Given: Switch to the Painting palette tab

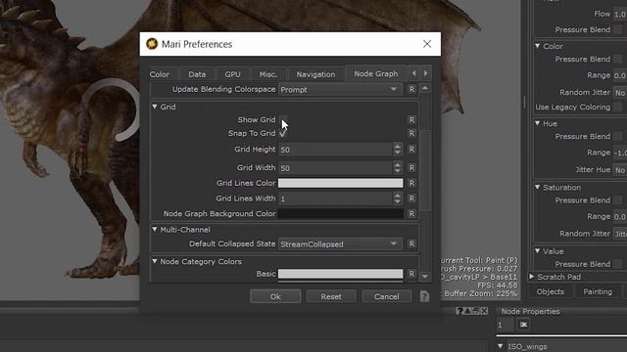Looking at the screenshot, I should [598, 291].
